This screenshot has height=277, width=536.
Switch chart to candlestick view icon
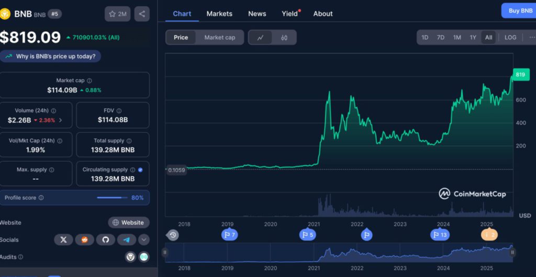(284, 38)
